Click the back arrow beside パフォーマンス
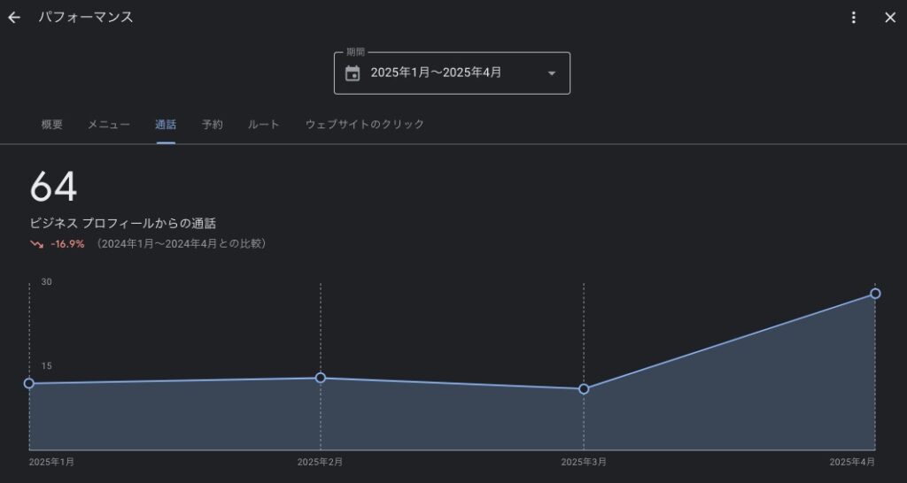 (14, 18)
